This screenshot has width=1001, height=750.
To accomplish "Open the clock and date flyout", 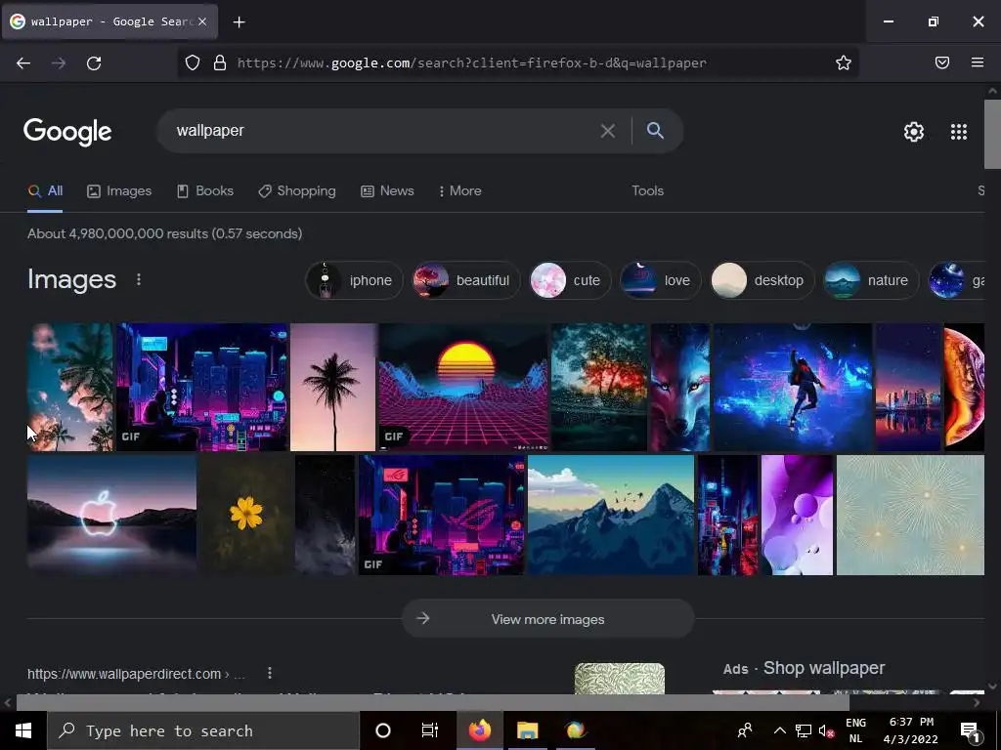I will 911,730.
